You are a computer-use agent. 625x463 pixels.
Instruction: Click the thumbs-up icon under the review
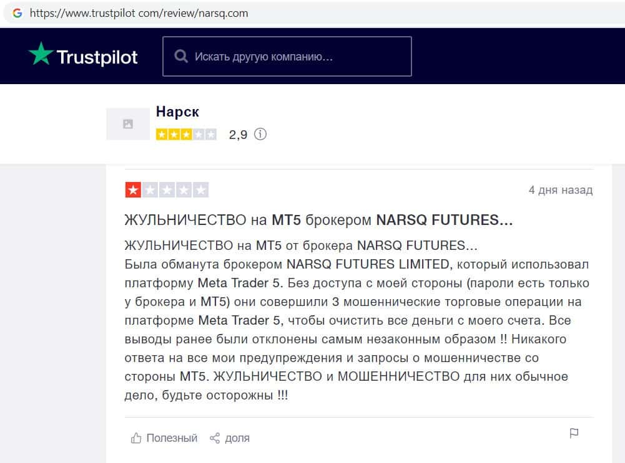click(136, 438)
